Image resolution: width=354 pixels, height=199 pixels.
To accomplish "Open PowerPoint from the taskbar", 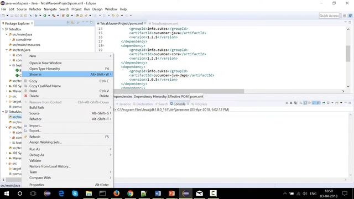I will point(171,193).
